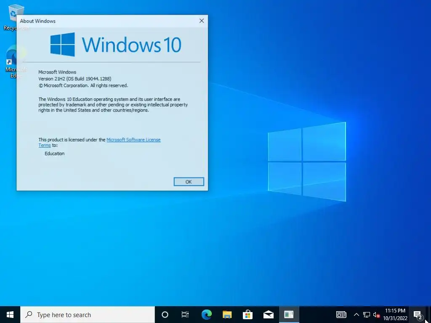The image size is (431, 323).
Task: Click the Microsoft Windows heading text
Action: click(57, 72)
